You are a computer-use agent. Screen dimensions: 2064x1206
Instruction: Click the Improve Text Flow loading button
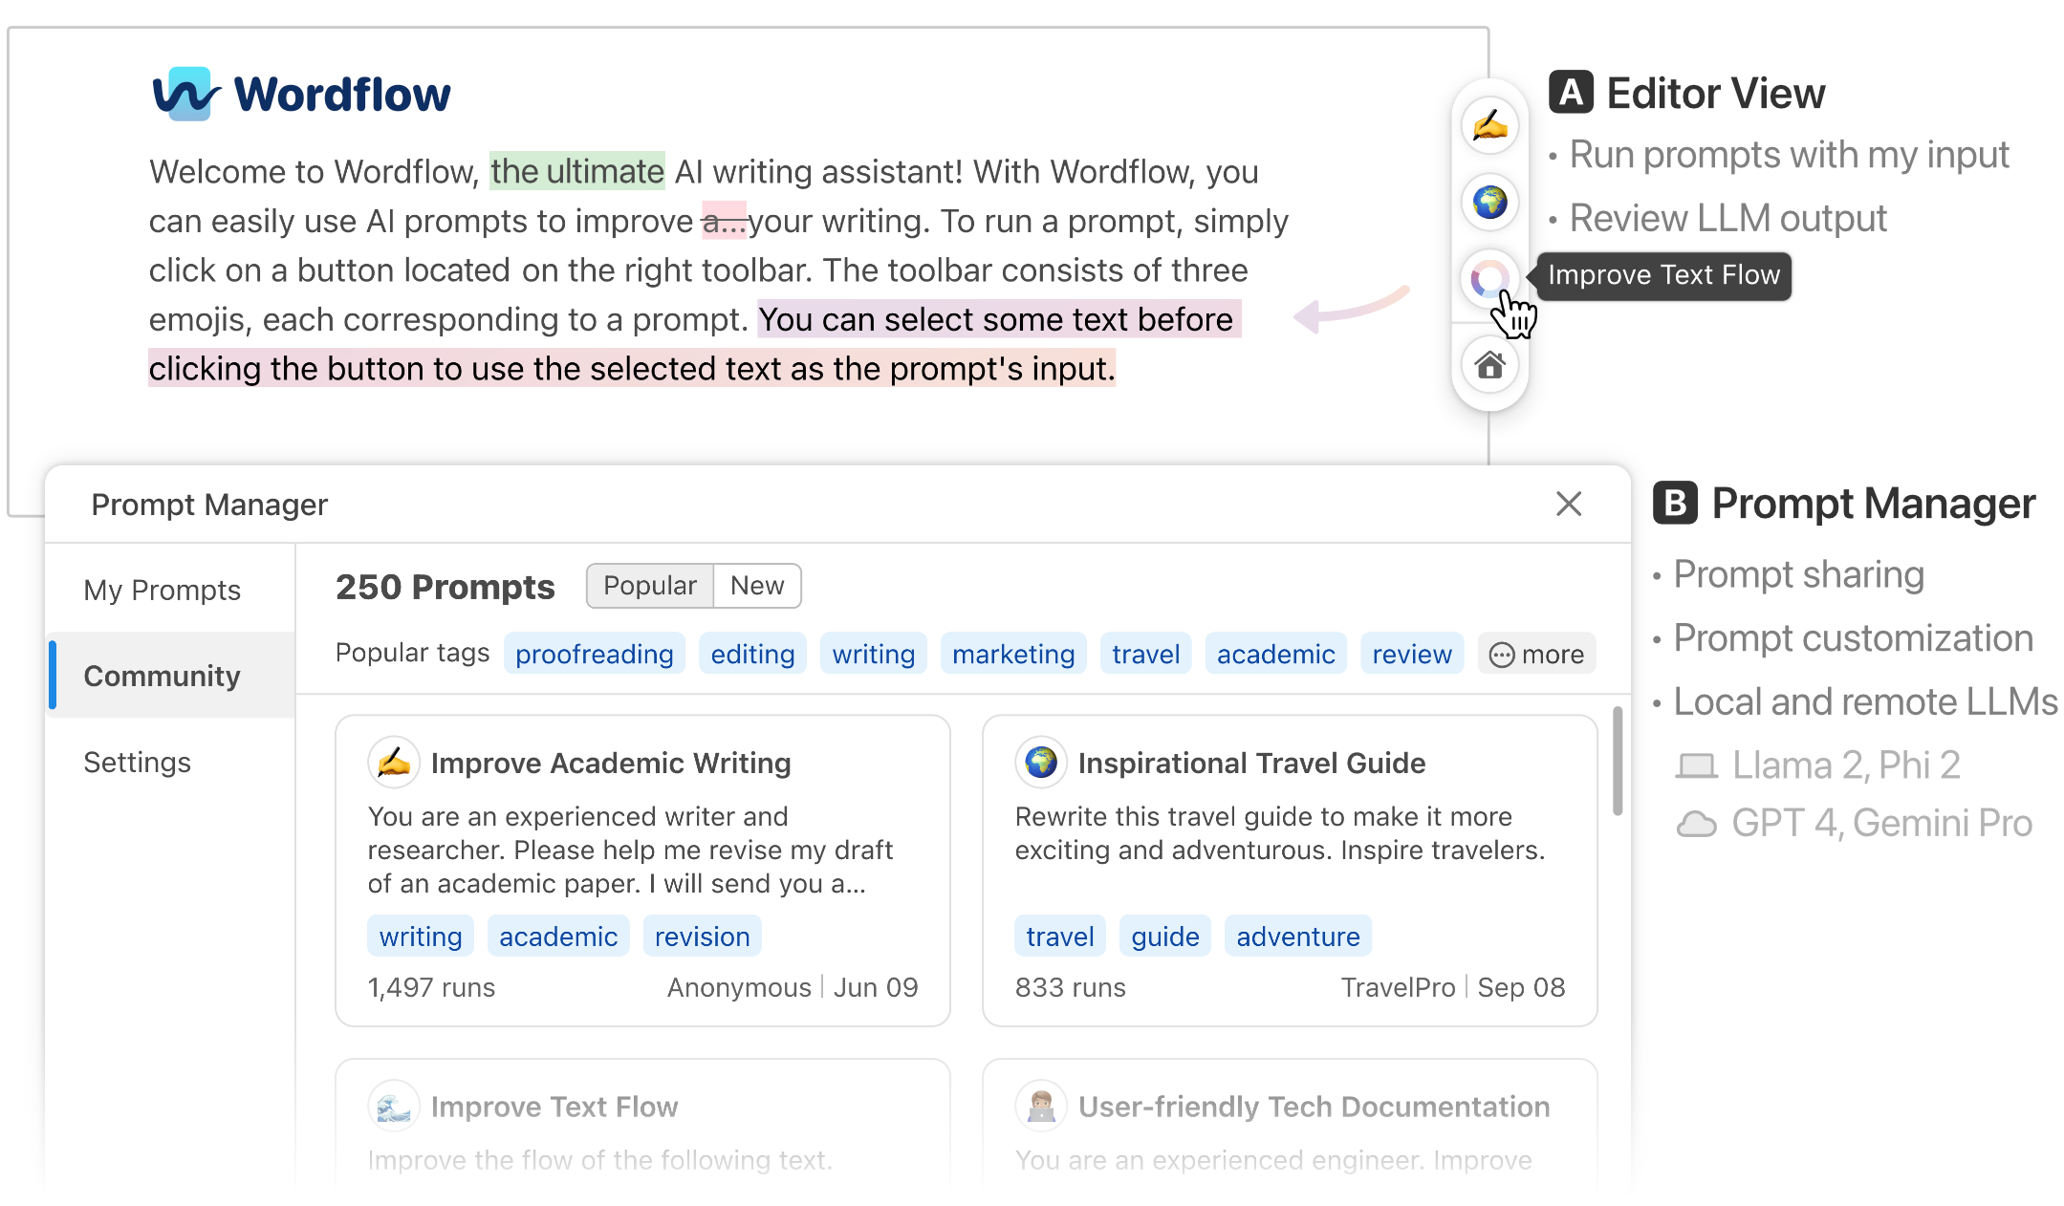(1488, 280)
